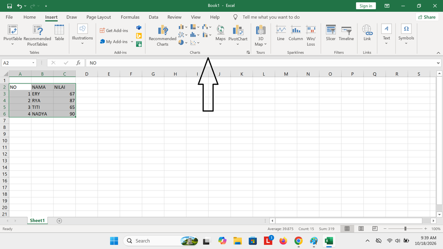
Task: Open the Name Box dropdown arrow
Action: (33, 63)
